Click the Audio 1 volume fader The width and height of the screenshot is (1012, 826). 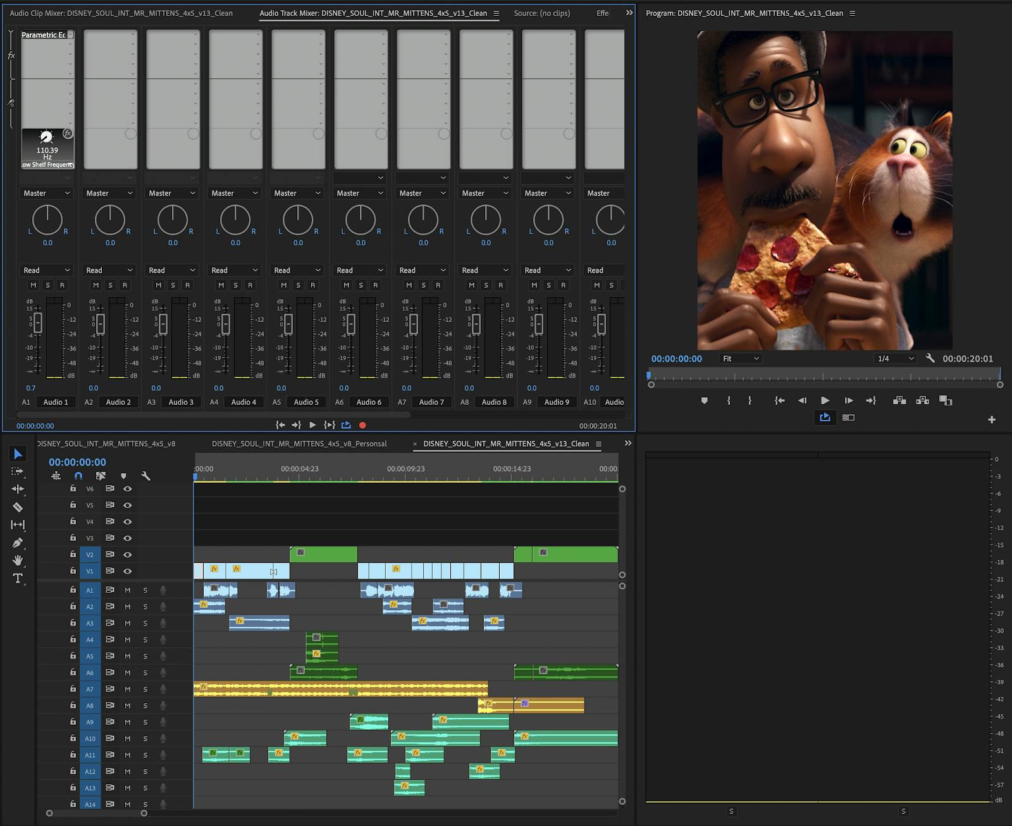coord(38,323)
